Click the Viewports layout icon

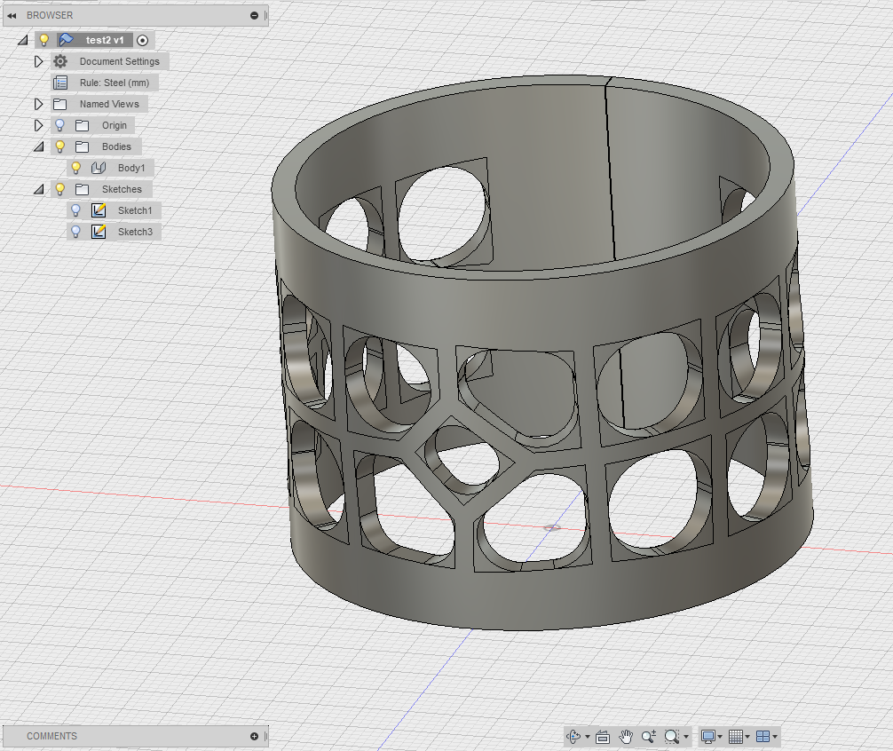[x=763, y=736]
